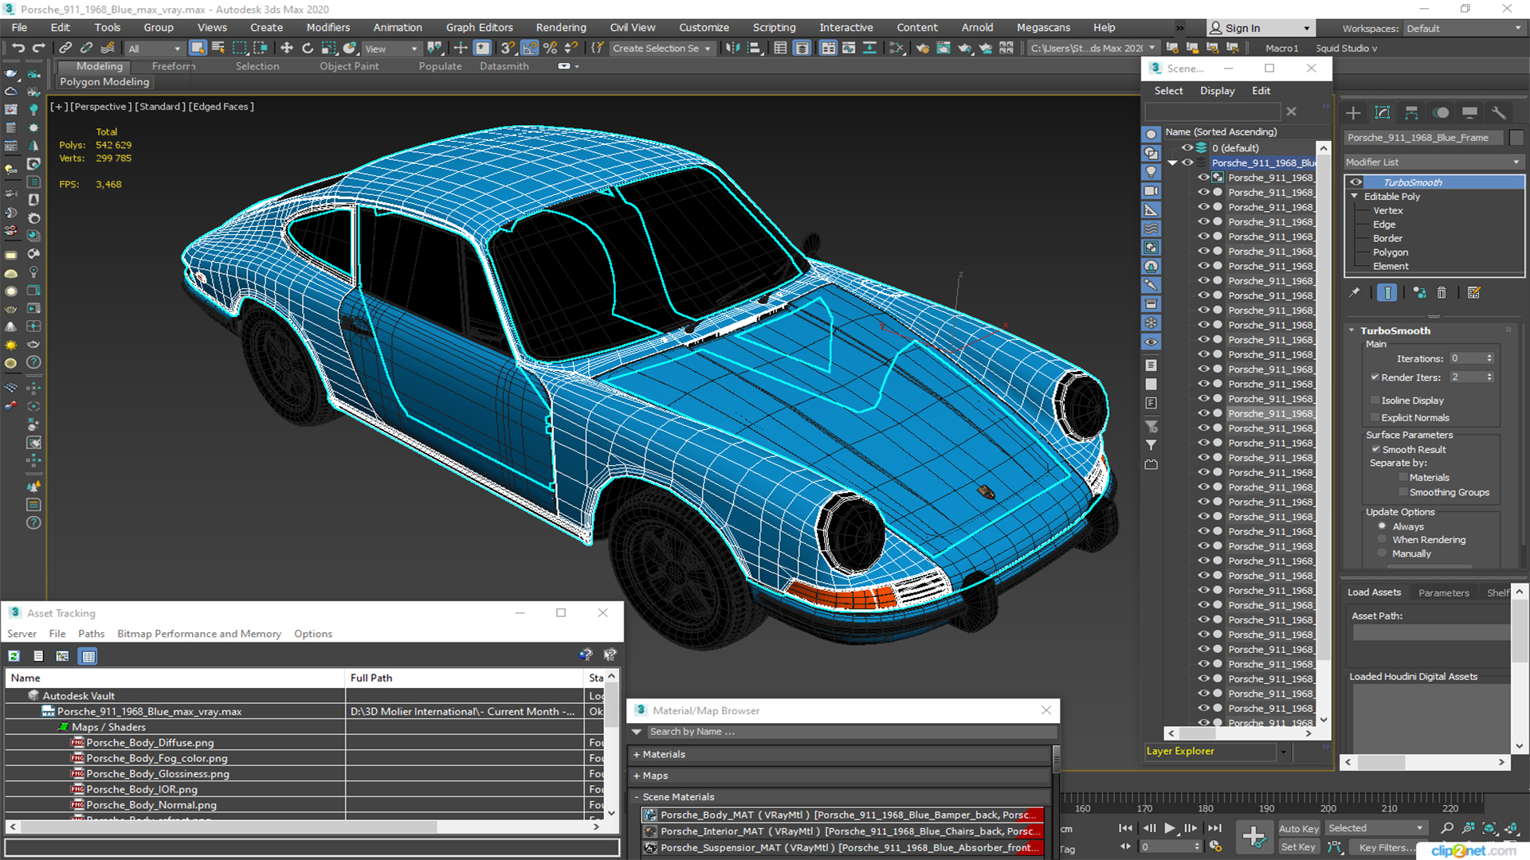
Task: Enable Explicit Normals checkbox
Action: click(x=1375, y=418)
